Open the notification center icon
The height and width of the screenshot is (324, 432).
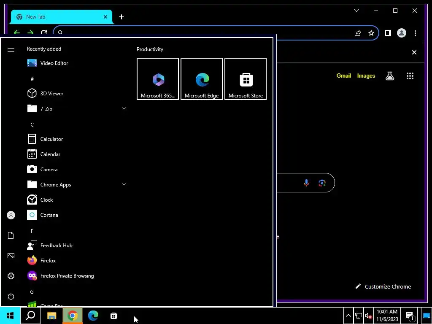tap(410, 316)
